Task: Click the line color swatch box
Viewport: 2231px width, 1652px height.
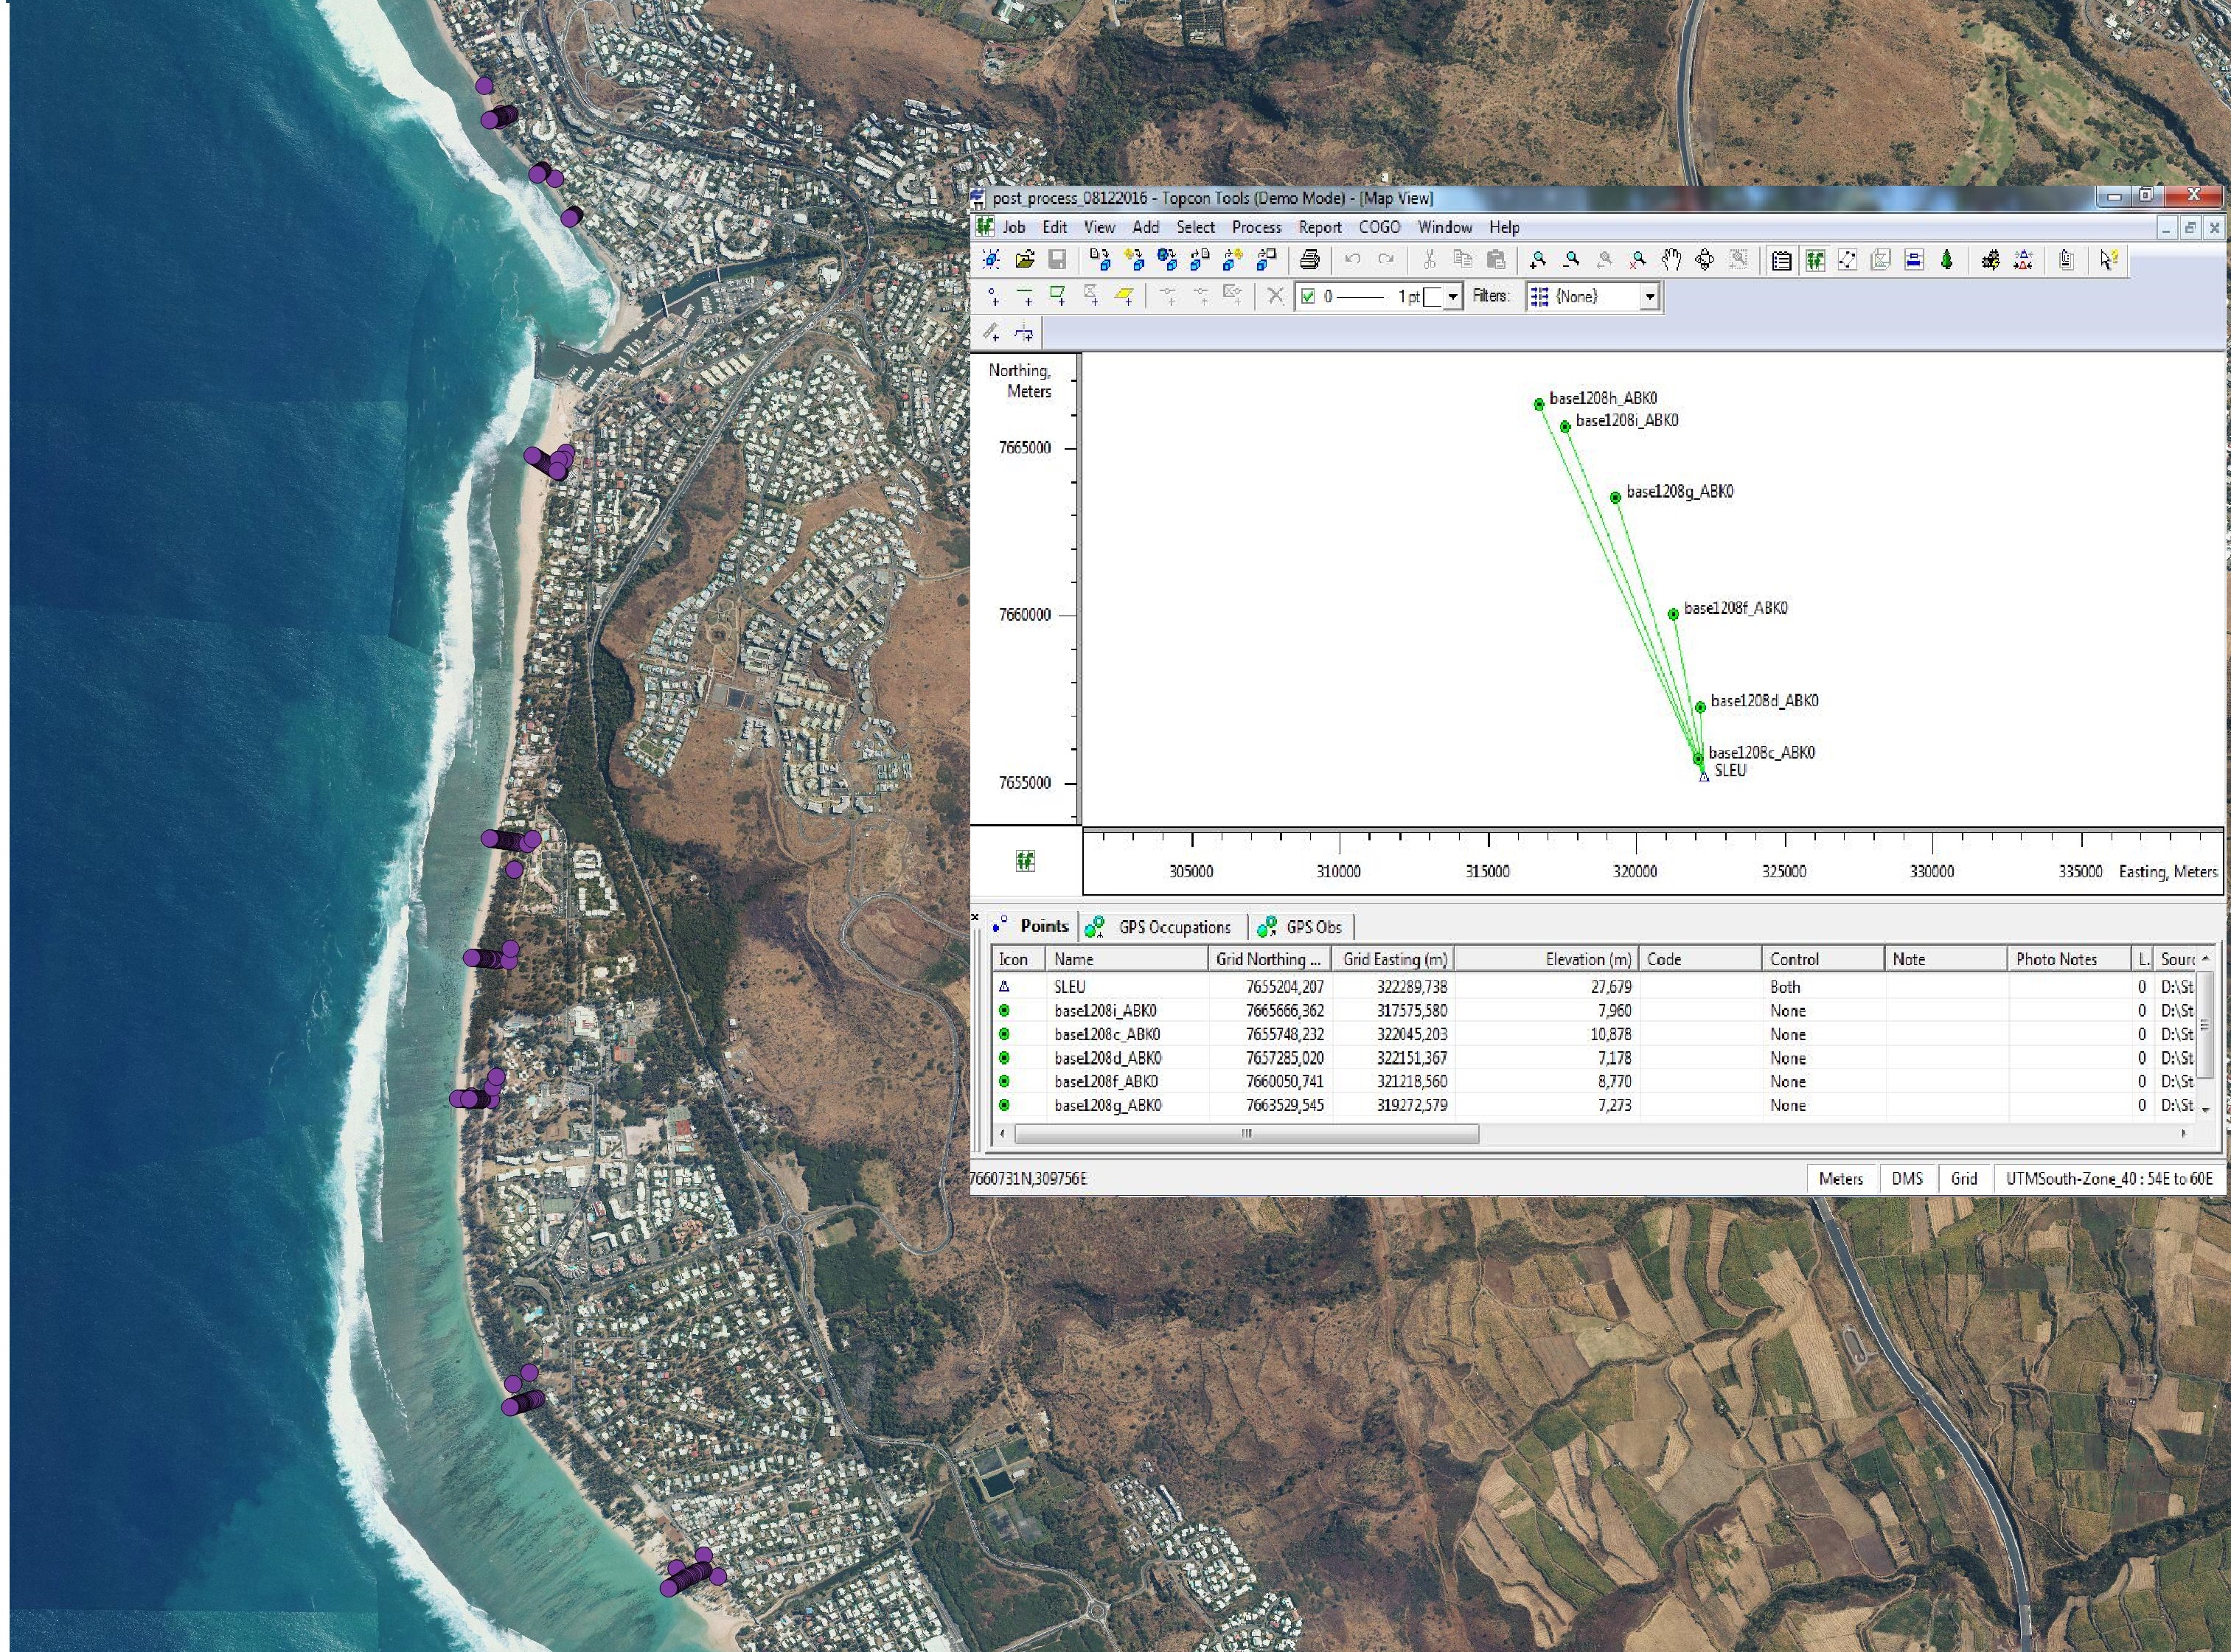Action: (1433, 296)
